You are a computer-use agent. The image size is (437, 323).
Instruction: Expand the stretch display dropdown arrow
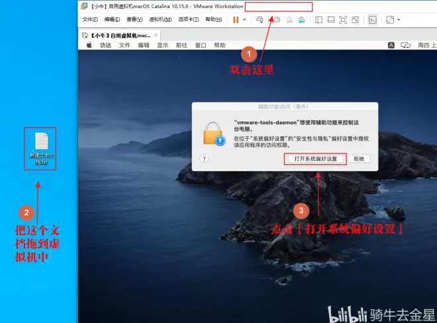click(399, 20)
